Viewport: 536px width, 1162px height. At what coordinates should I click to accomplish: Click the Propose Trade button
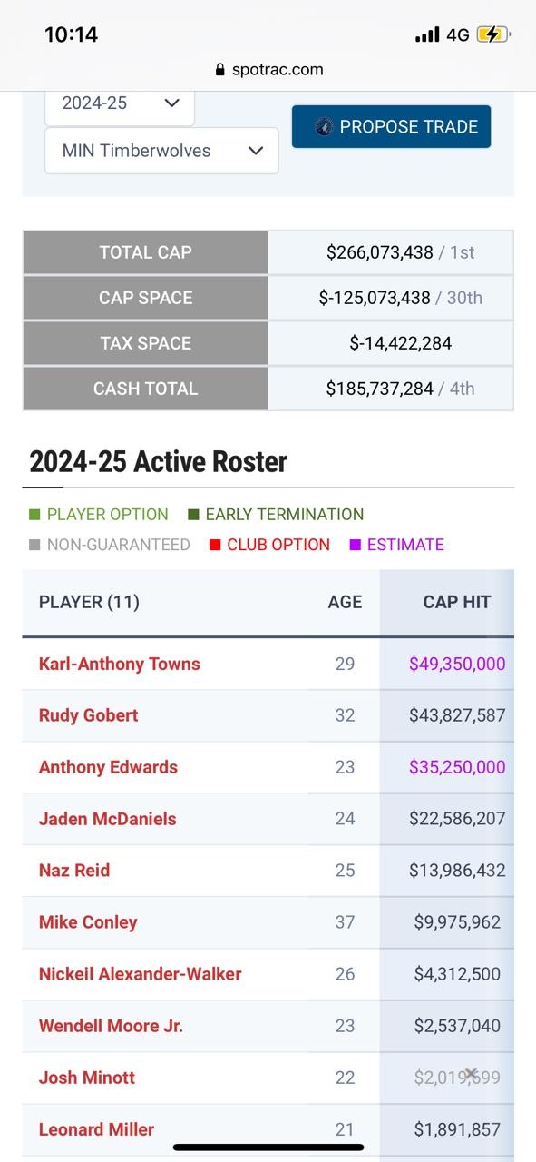click(391, 127)
